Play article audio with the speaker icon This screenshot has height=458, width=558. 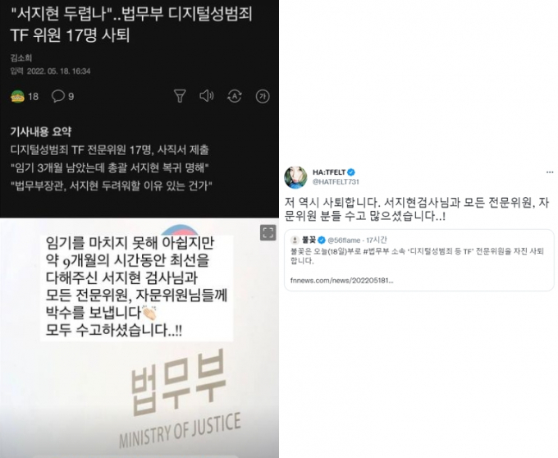(207, 96)
